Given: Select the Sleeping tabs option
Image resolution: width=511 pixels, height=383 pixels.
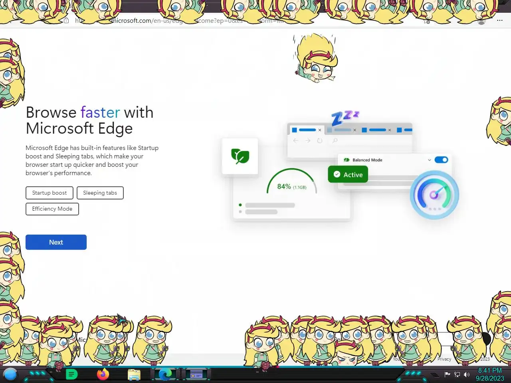Looking at the screenshot, I should click(100, 193).
